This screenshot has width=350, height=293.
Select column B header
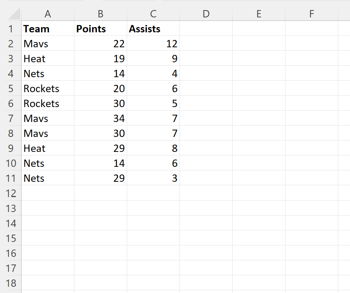[100, 14]
